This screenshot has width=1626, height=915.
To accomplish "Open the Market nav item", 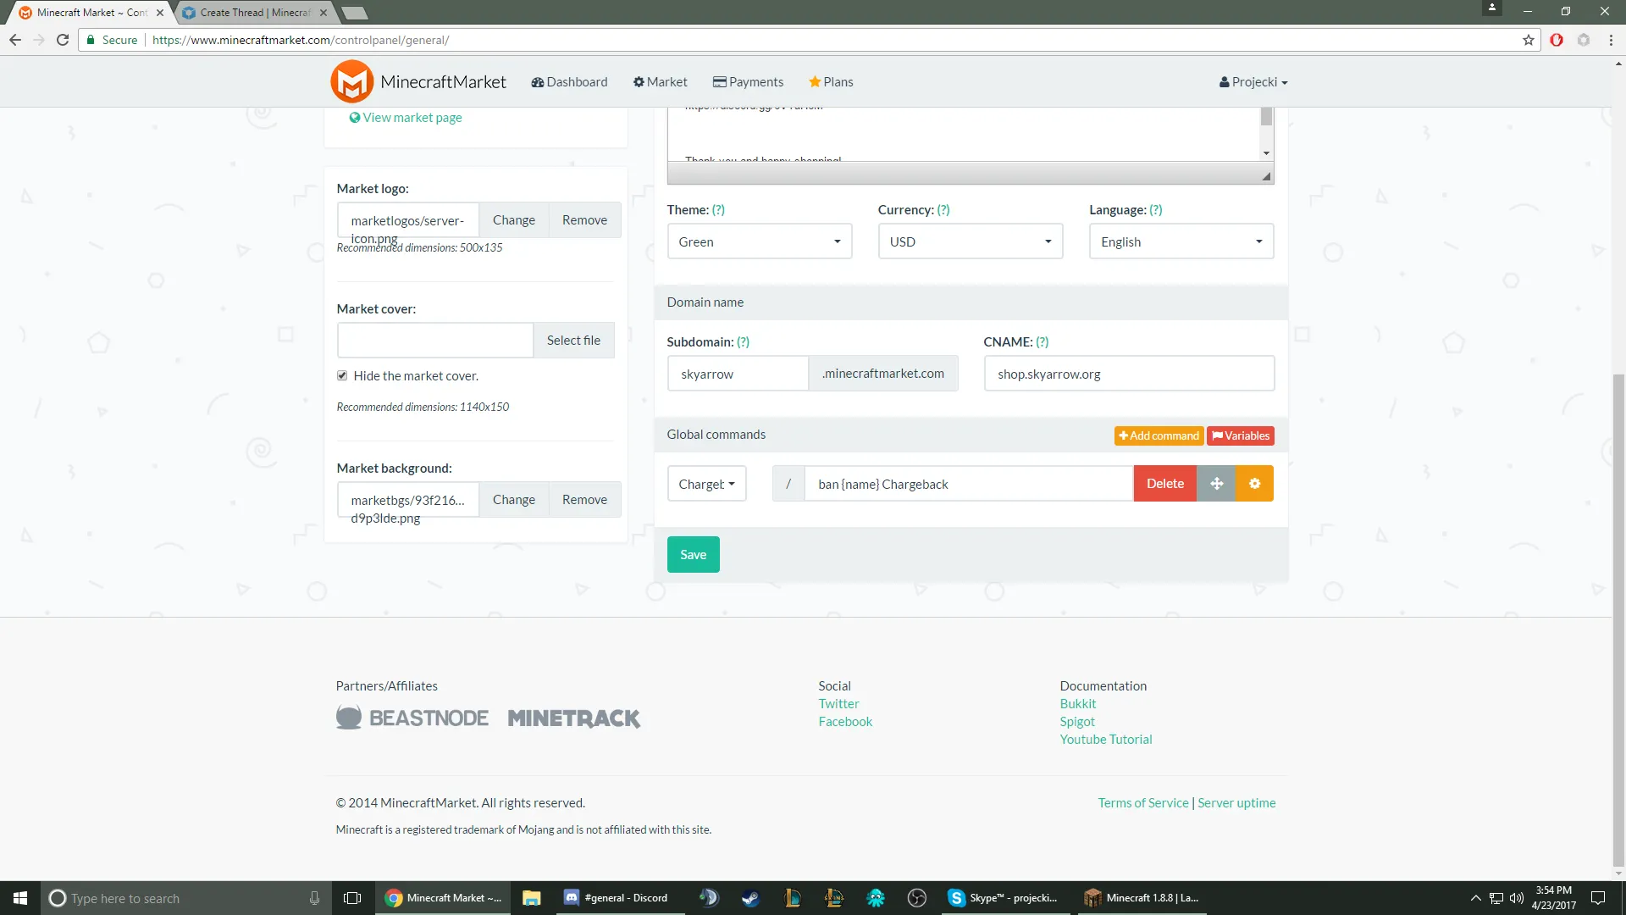I will click(661, 82).
